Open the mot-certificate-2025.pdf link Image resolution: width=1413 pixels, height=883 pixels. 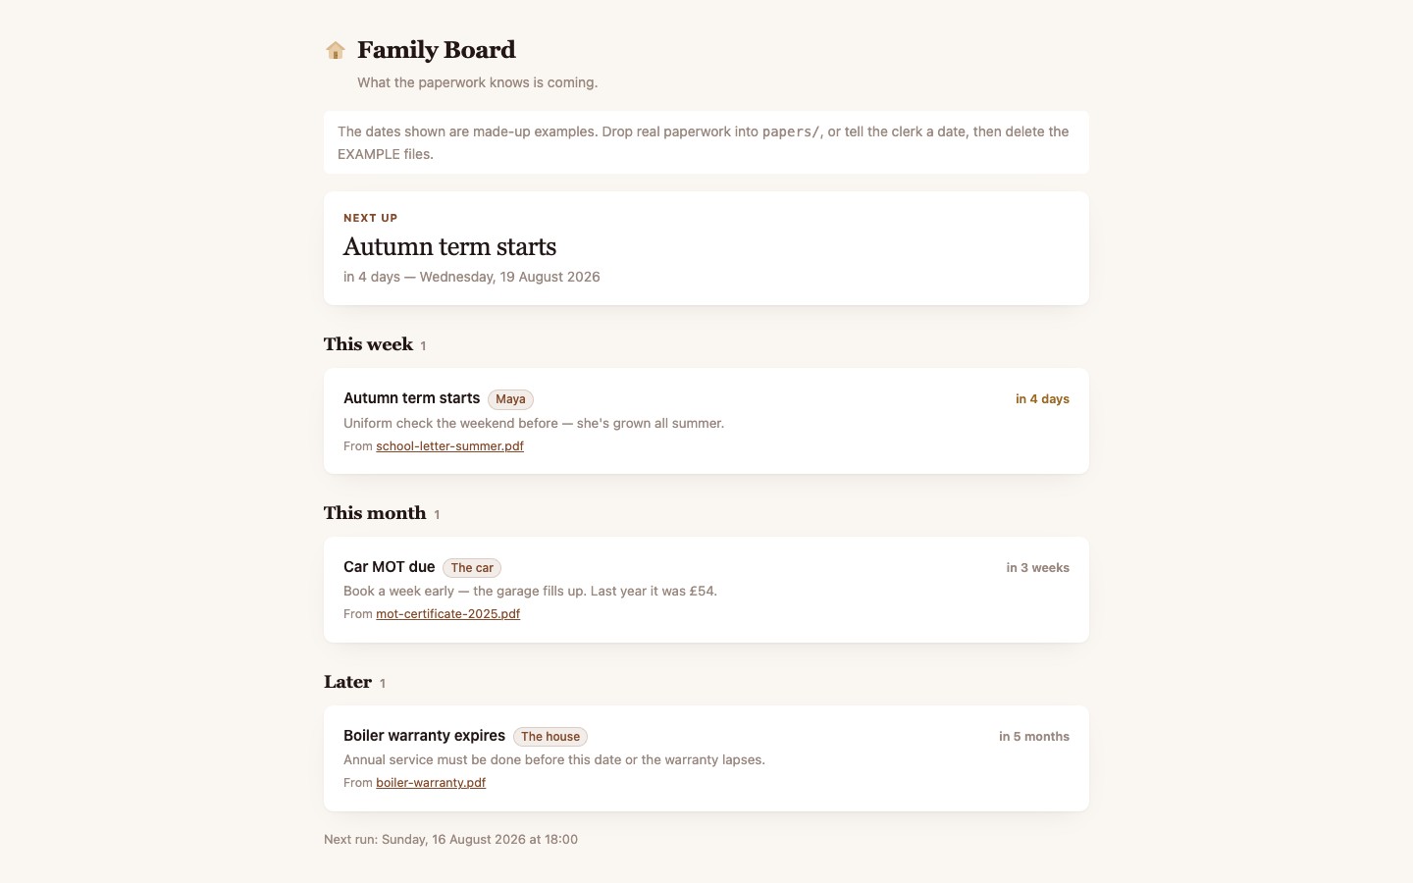tap(447, 614)
